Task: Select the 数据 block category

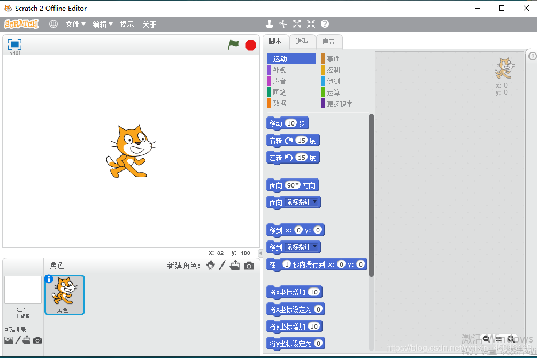Action: 292,103
